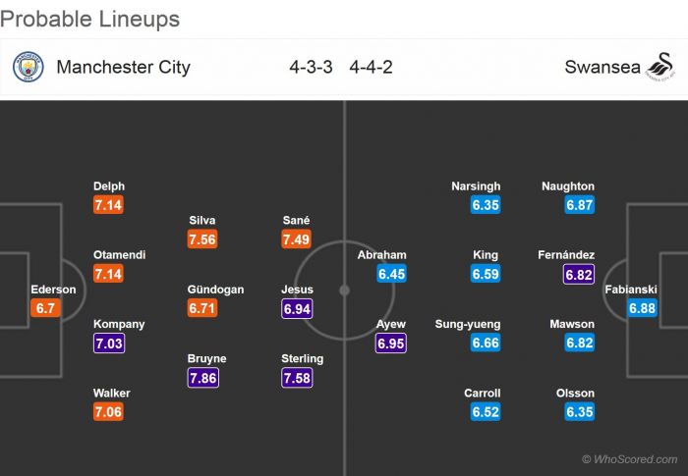Click Fernández's 6.82 rating badge
Viewport: 688px width, 476px height.
(x=580, y=275)
